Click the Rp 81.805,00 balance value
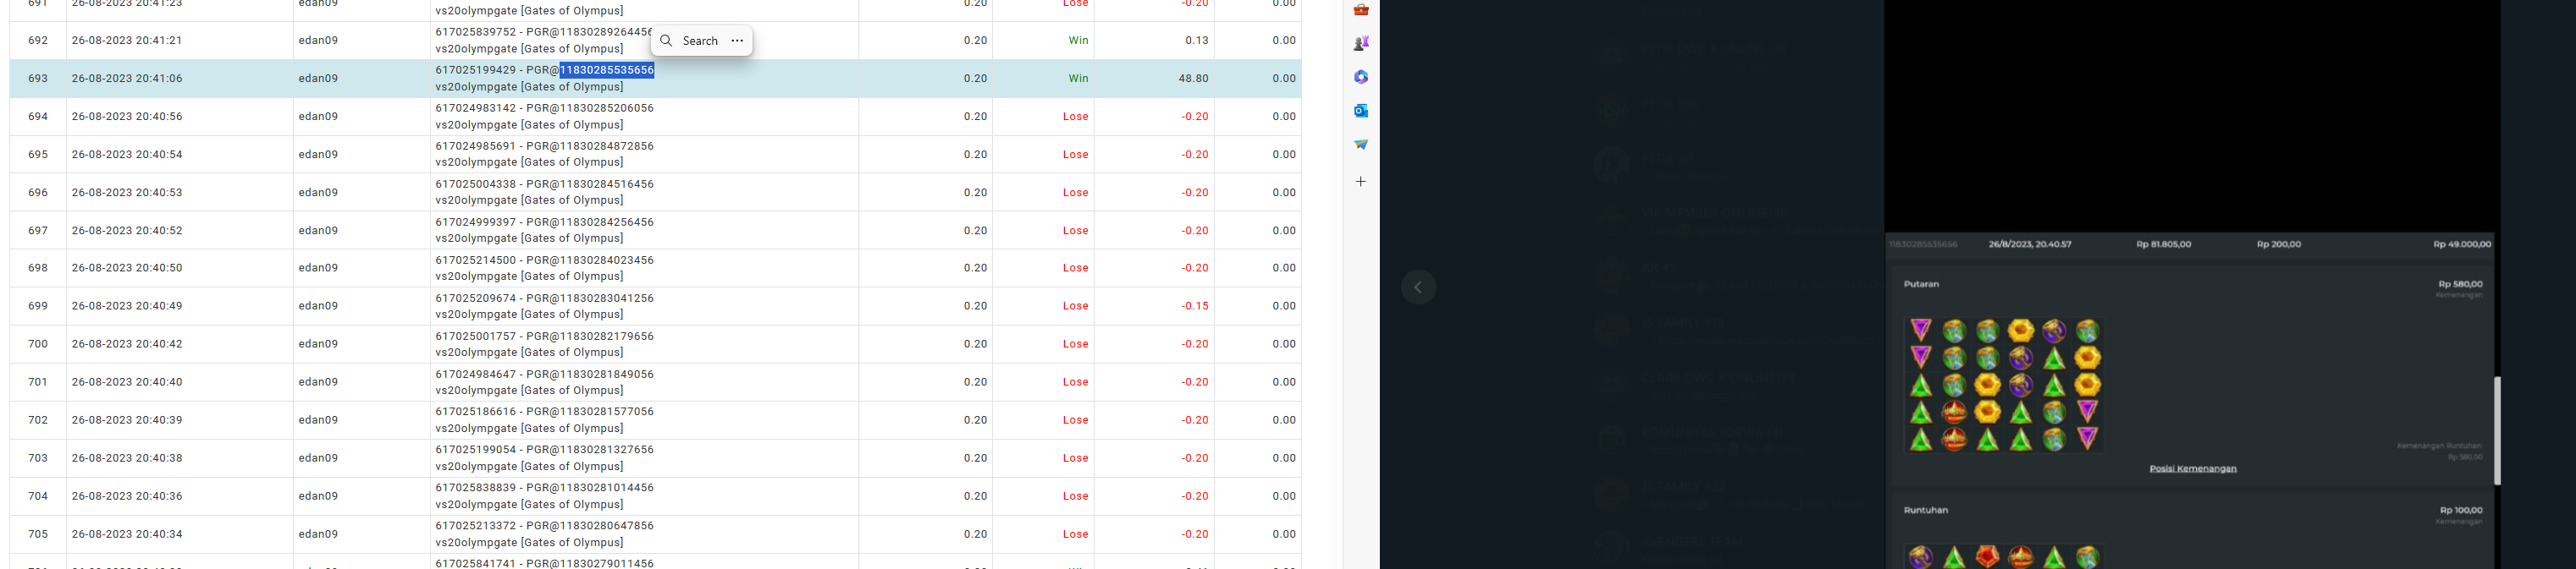Viewport: 2576px width, 569px height. tap(2163, 243)
